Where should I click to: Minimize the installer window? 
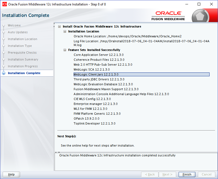187,4
